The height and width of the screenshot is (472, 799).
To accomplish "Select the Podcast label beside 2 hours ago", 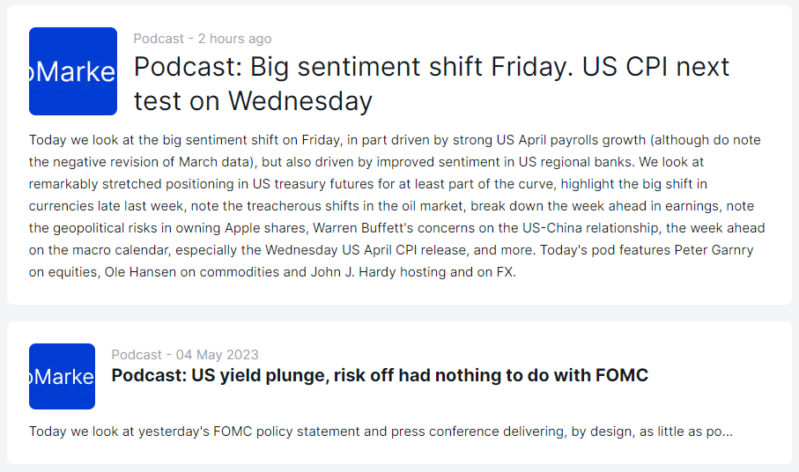I will tap(159, 39).
